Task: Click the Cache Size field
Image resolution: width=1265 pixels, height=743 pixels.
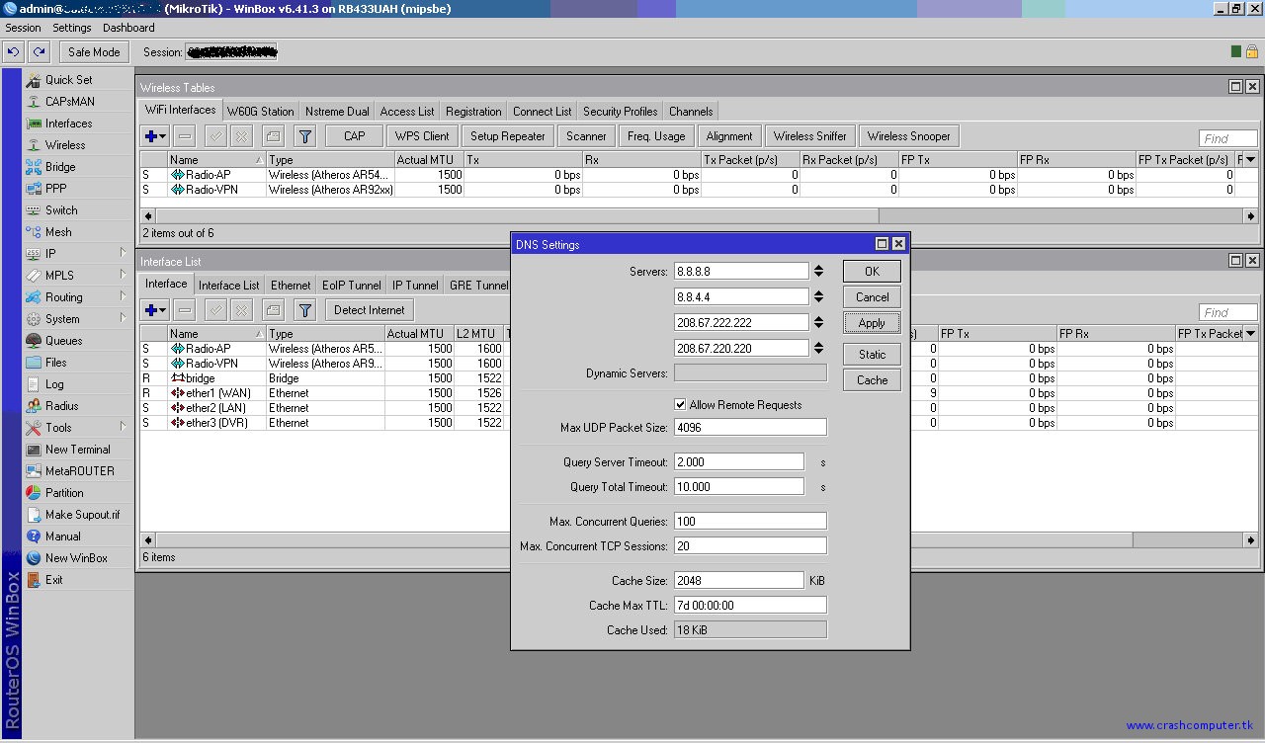Action: (738, 581)
